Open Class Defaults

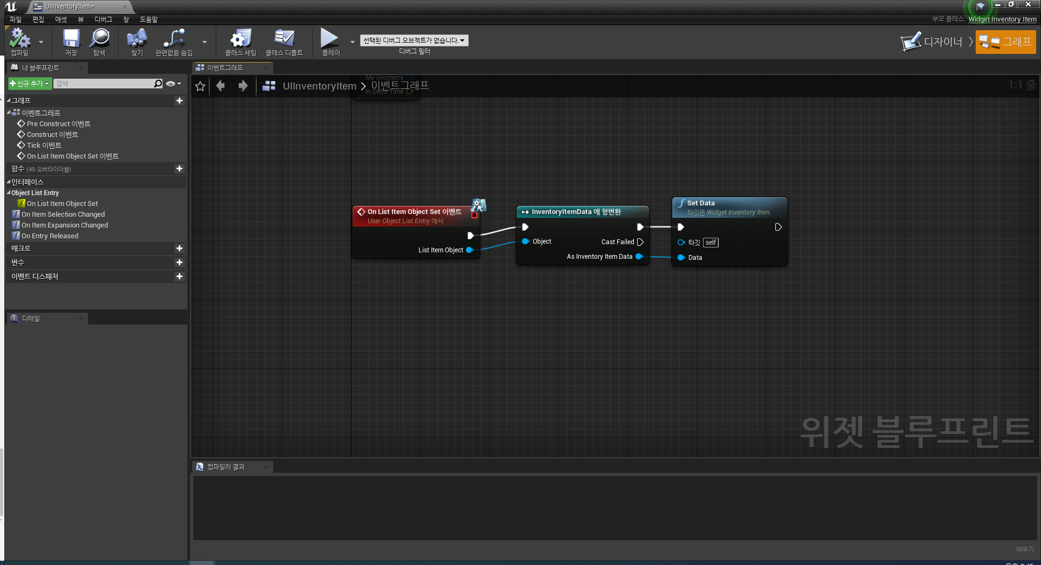click(284, 42)
